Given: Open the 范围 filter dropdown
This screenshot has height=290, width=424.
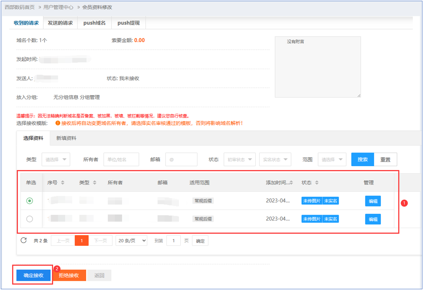Looking at the screenshot, I should click(x=332, y=159).
